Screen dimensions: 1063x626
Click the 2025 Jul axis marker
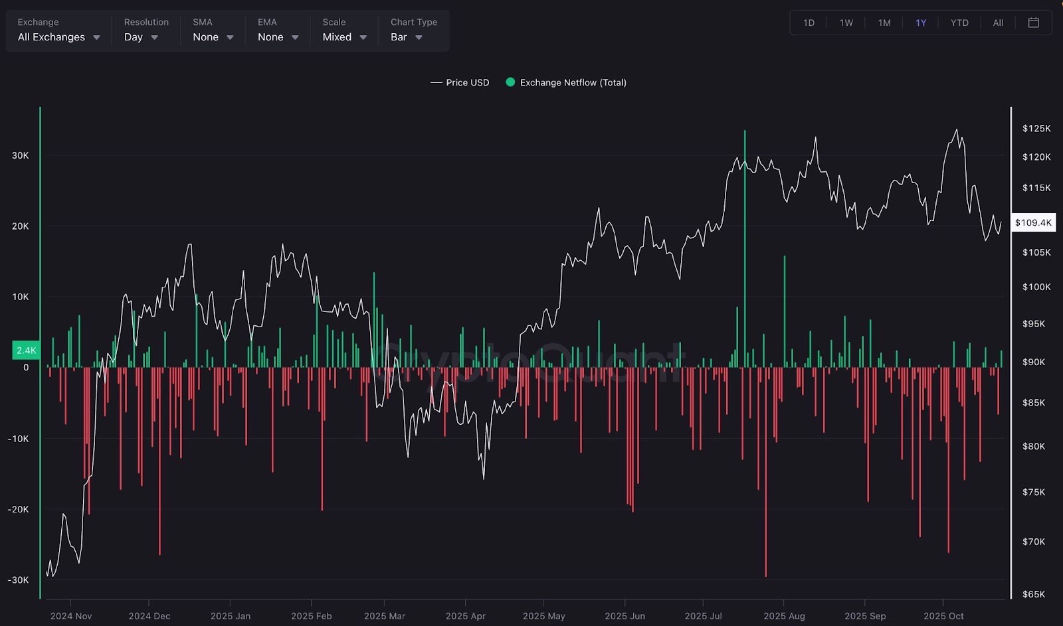[703, 615]
